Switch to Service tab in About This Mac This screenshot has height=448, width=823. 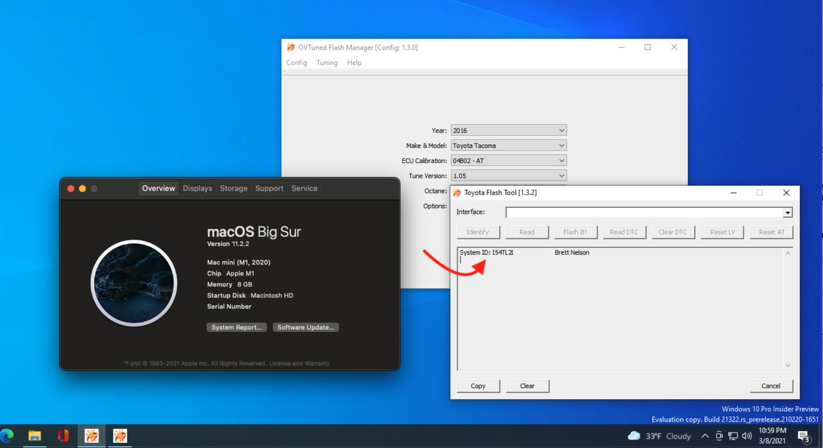coord(304,189)
